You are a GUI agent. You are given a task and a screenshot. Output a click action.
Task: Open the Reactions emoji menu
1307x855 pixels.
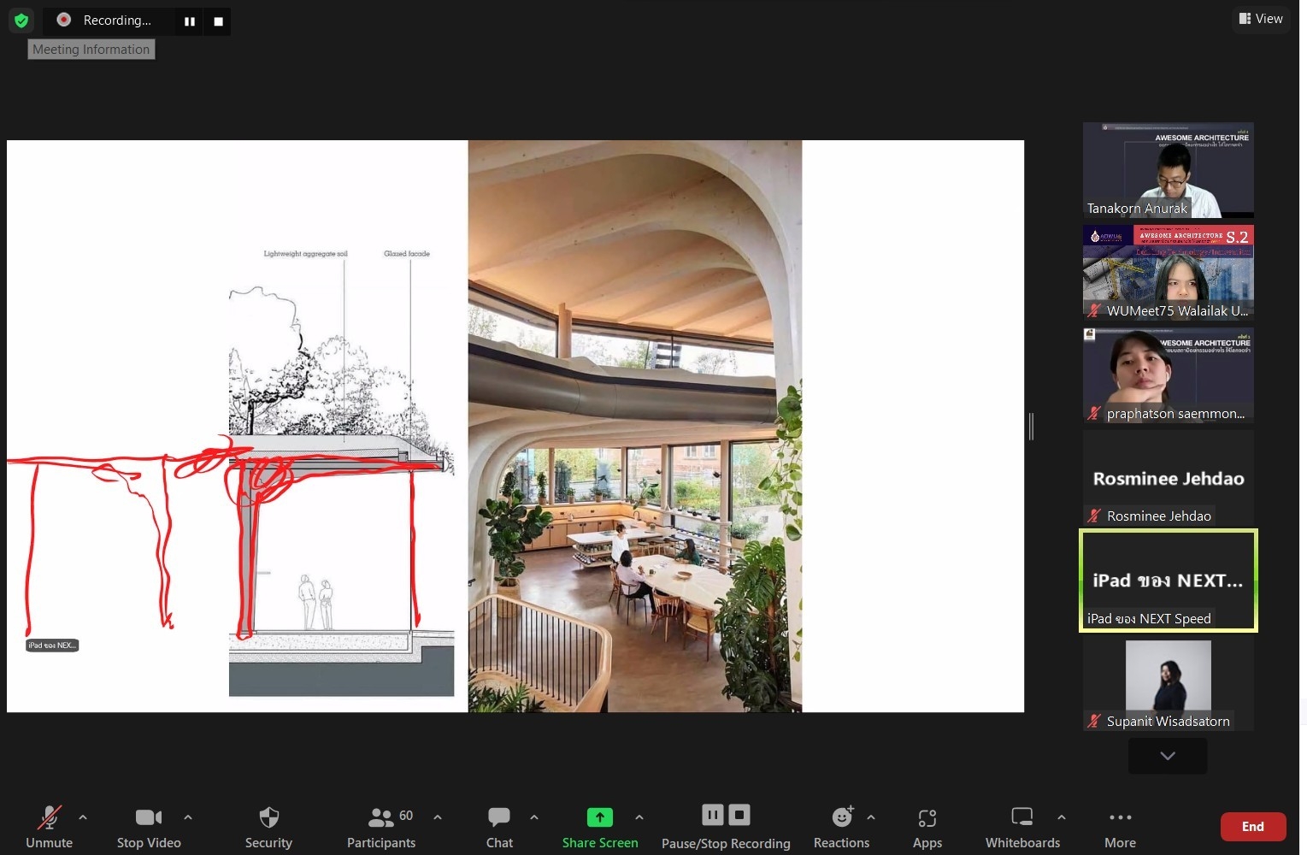point(842,818)
